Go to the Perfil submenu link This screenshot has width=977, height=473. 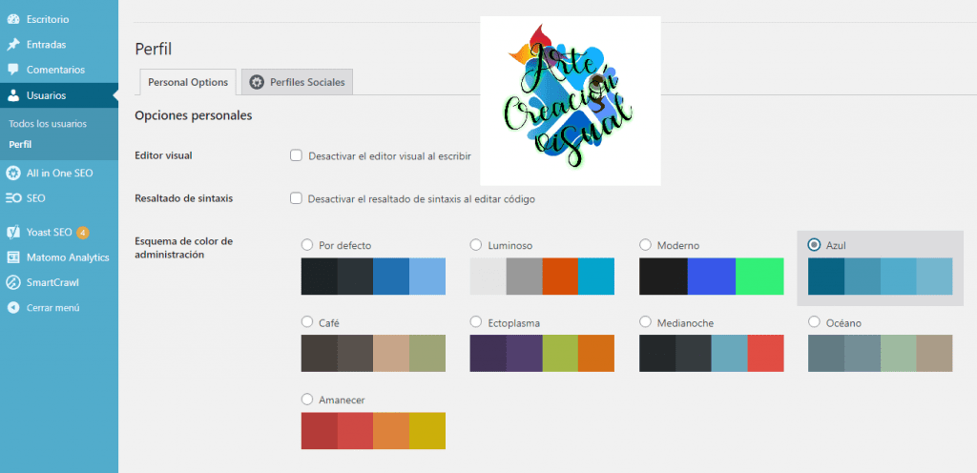20,144
